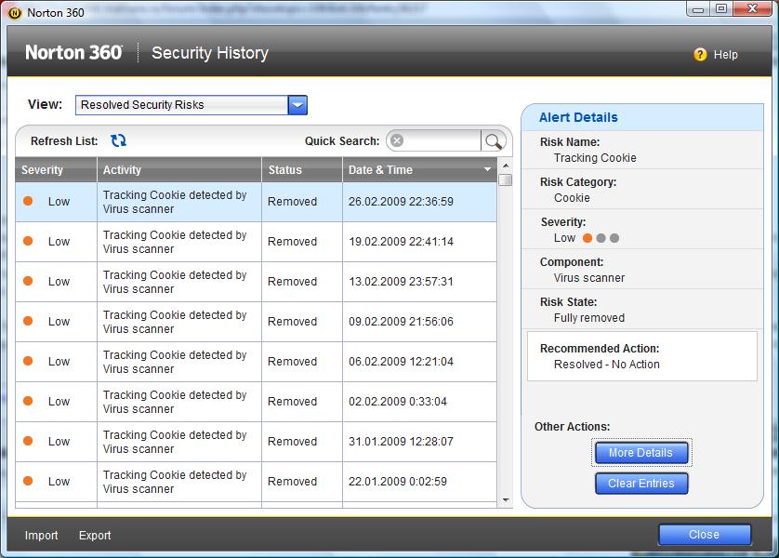Viewport: 779px width, 558px height.
Task: Click the Virus scanner component value
Action: (589, 278)
